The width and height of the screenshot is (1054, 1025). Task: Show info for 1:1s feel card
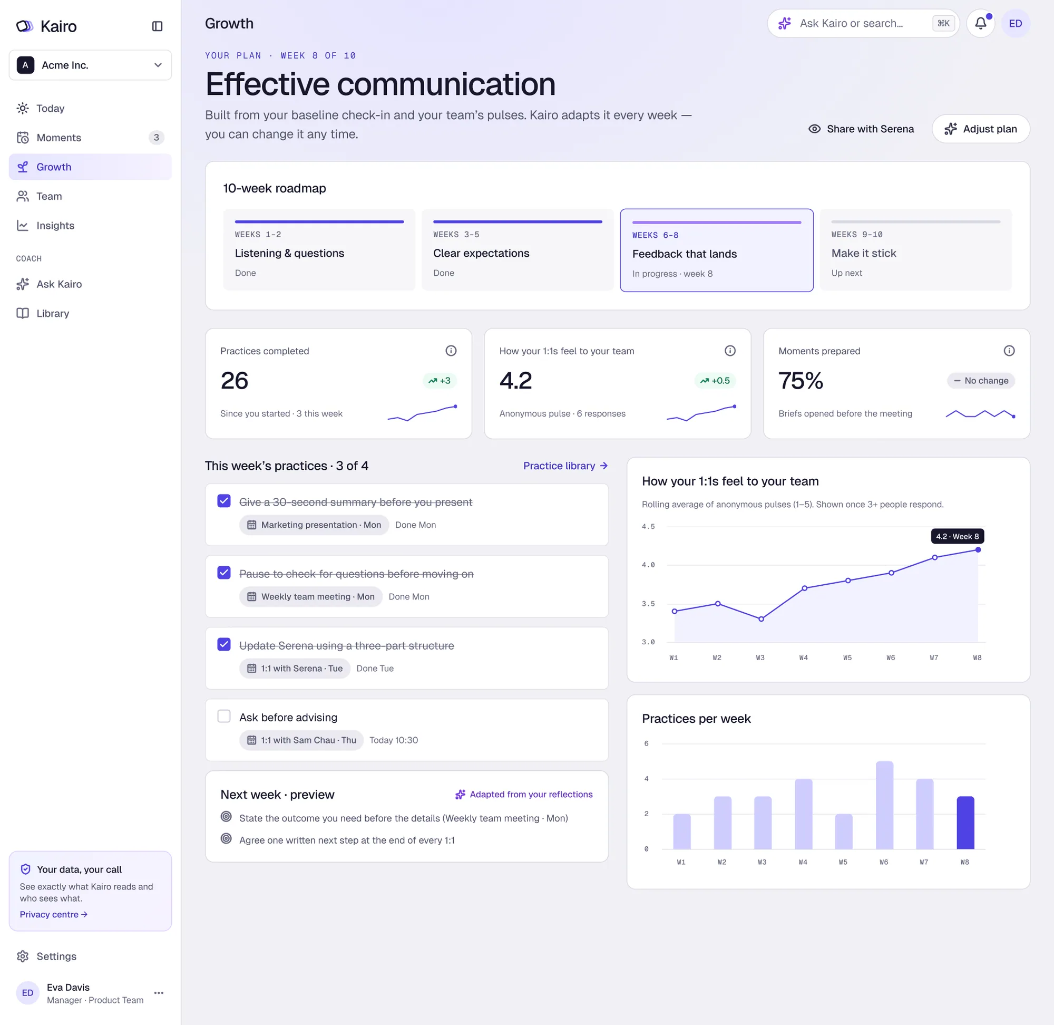click(729, 351)
